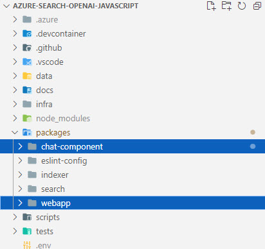Click the .vscode folder icon

(27, 62)
